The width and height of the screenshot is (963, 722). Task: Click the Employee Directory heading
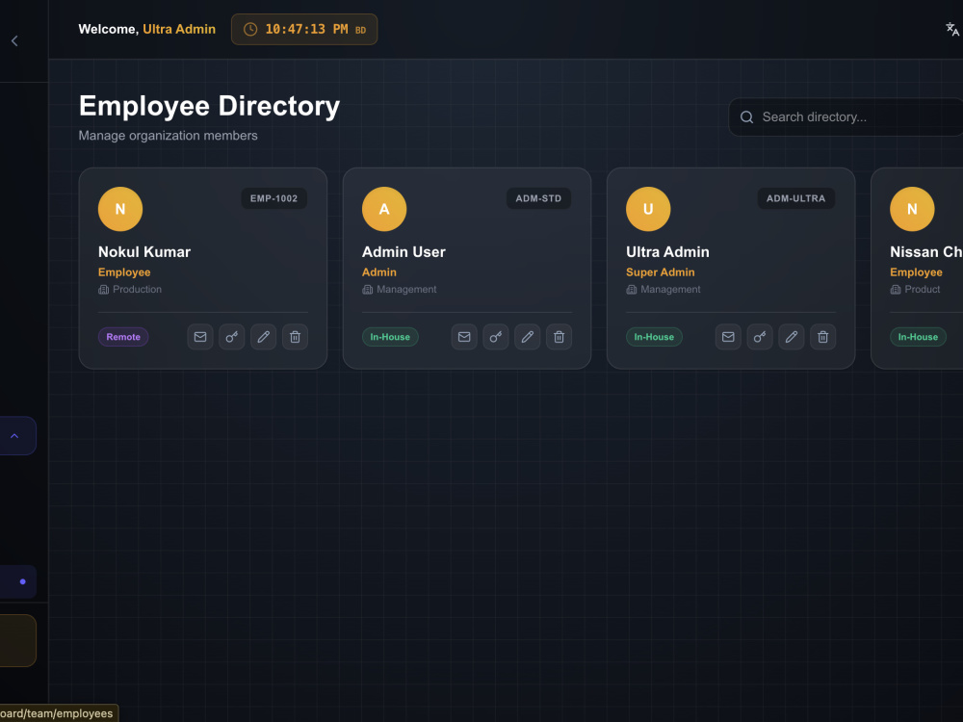209,106
